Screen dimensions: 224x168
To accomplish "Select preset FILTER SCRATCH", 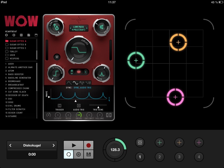I will click(15, 109).
